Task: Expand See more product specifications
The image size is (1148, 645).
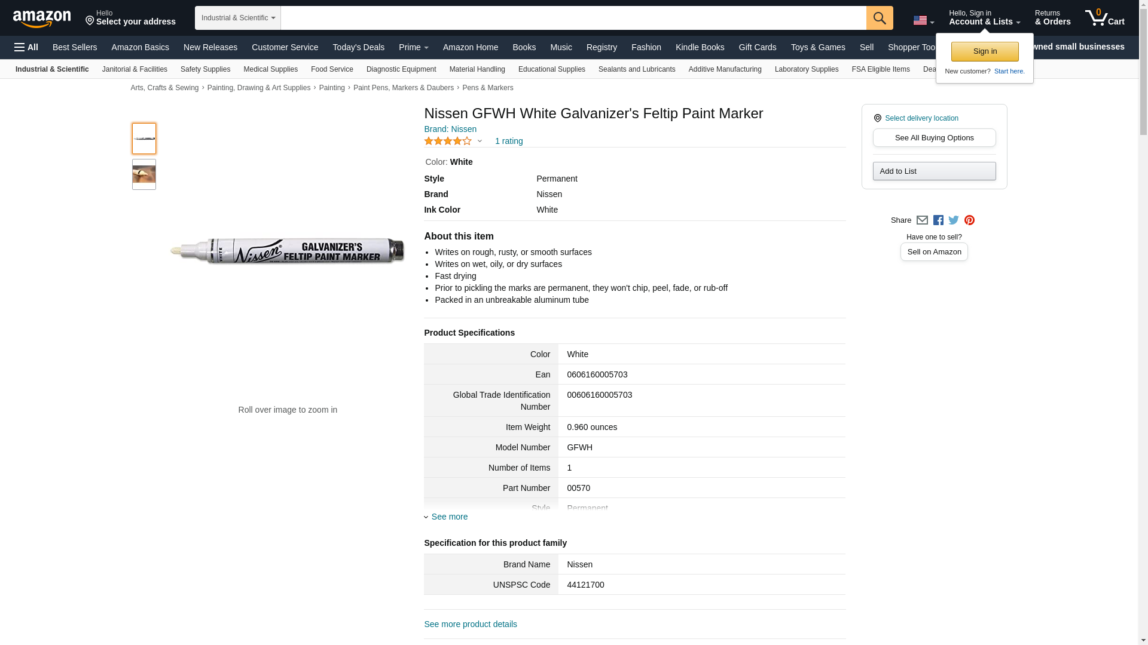Action: point(449,517)
